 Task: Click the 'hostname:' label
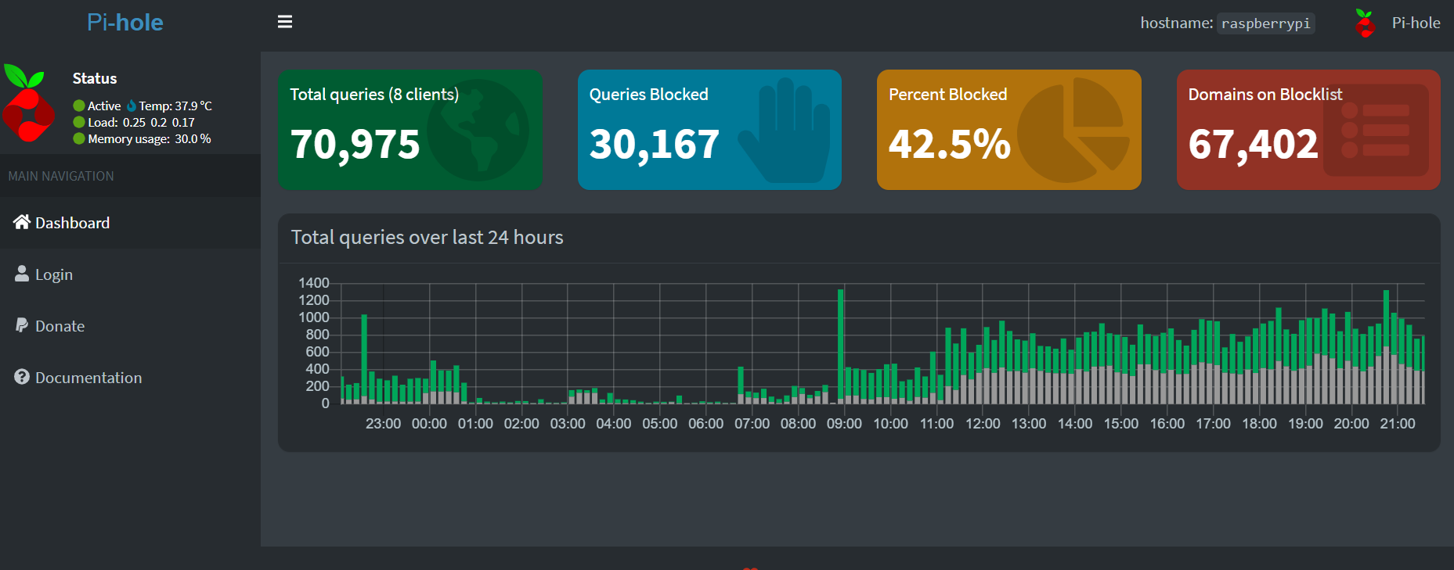click(x=1177, y=23)
